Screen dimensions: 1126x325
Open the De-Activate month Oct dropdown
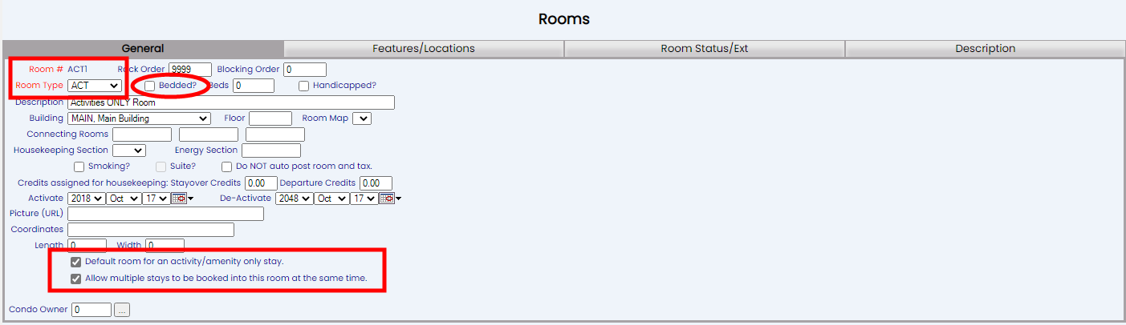(x=331, y=199)
